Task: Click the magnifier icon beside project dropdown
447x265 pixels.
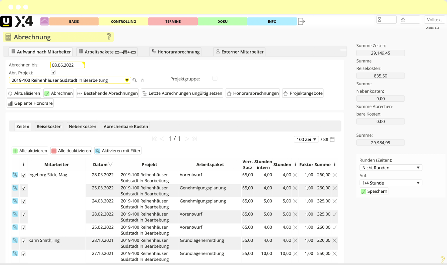Action: point(135,80)
